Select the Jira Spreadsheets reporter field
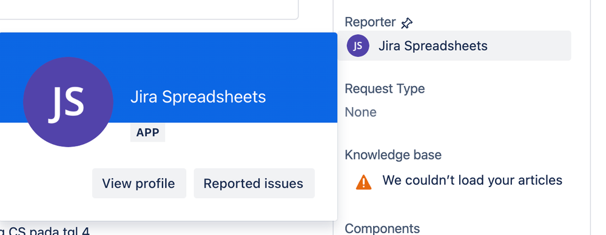The width and height of the screenshot is (606, 235). point(454,45)
